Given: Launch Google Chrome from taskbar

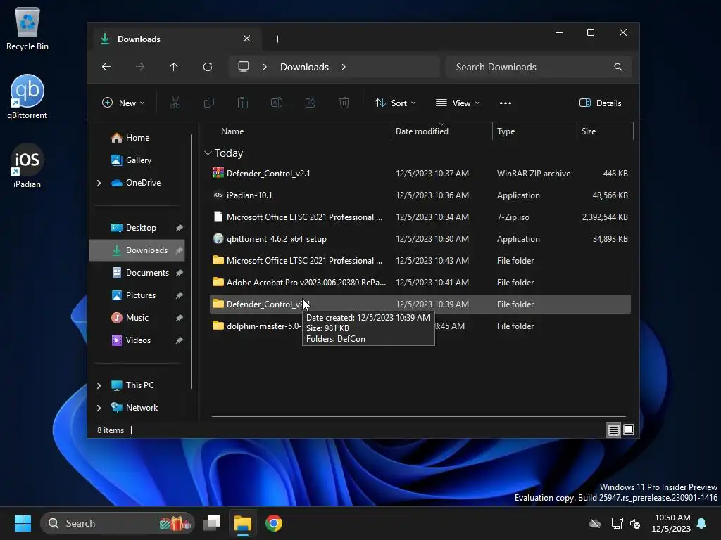Looking at the screenshot, I should pyautogui.click(x=274, y=523).
